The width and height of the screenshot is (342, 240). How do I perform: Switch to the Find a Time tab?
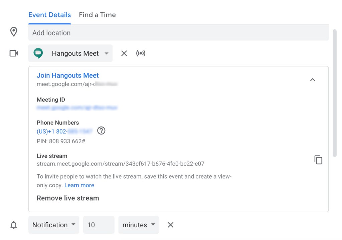97,15
